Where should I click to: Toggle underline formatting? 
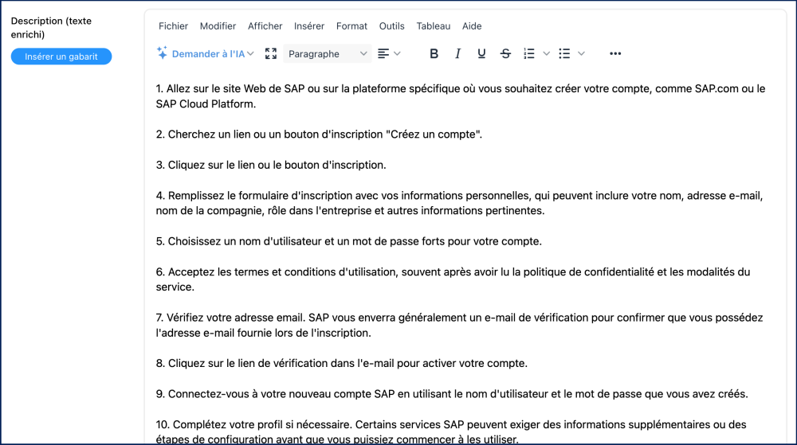coord(481,54)
